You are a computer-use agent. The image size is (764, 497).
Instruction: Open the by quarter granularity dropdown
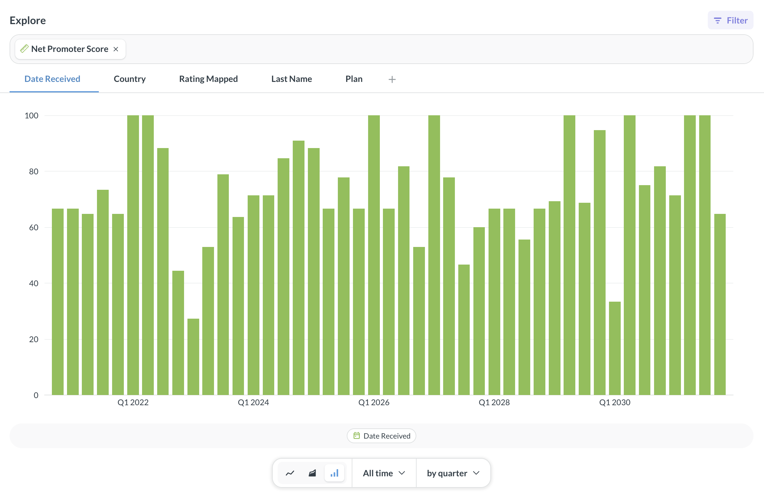coord(453,473)
